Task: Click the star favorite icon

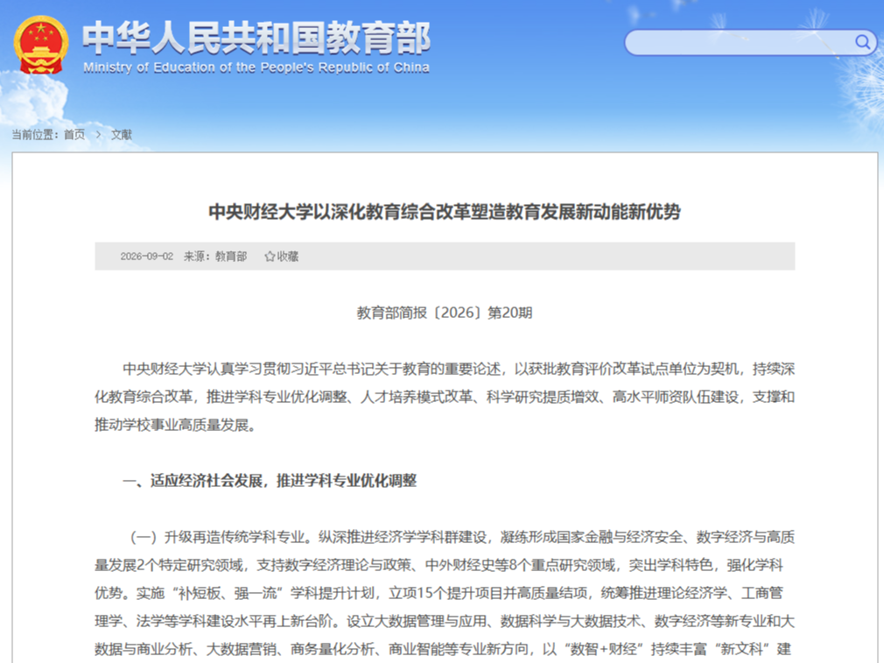Action: tap(270, 256)
